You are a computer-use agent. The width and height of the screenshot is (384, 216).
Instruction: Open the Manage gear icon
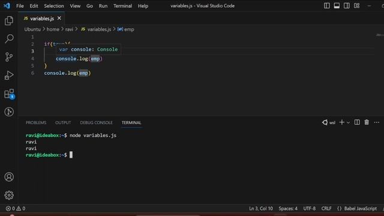(x=9, y=195)
